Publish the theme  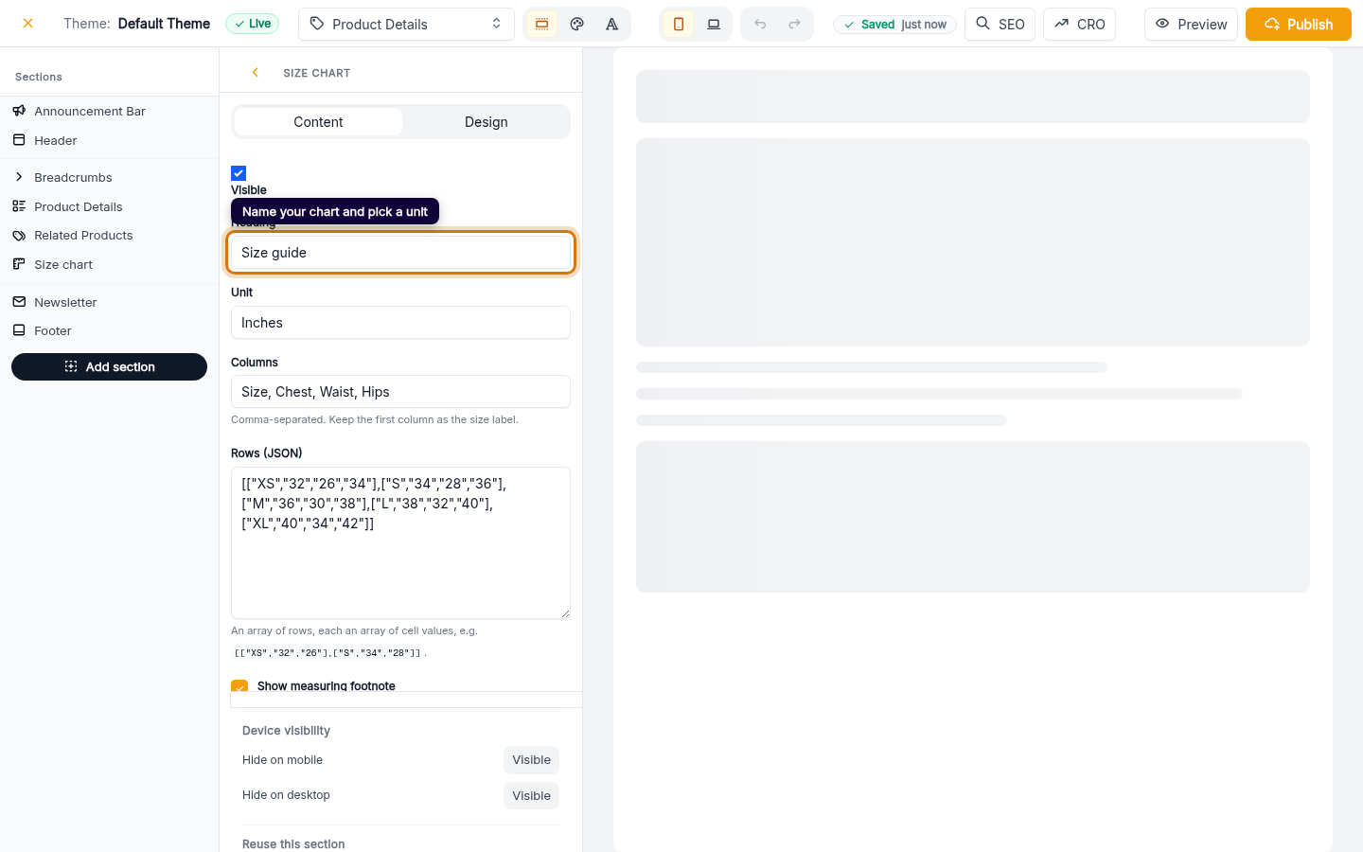coord(1299,24)
